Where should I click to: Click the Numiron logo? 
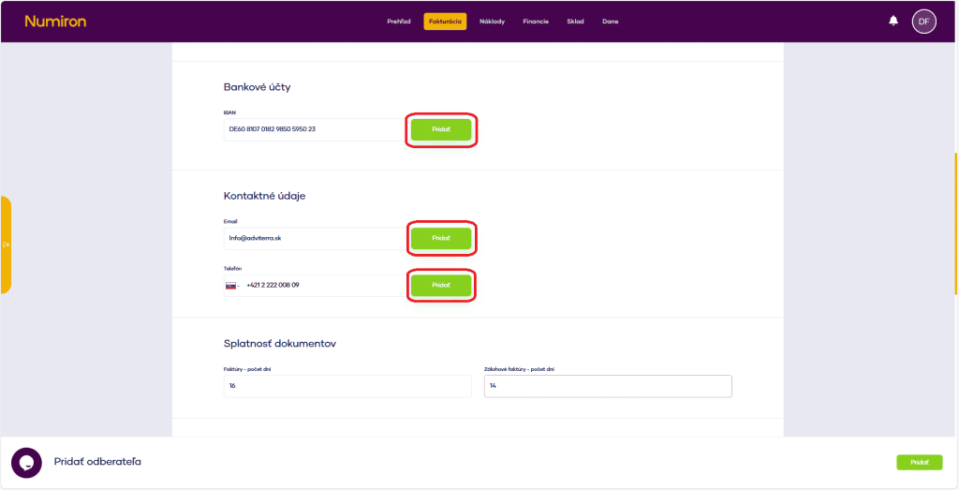(x=55, y=21)
